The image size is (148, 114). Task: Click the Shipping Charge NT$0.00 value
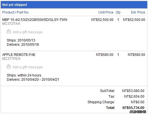pyautogui.click(x=138, y=102)
